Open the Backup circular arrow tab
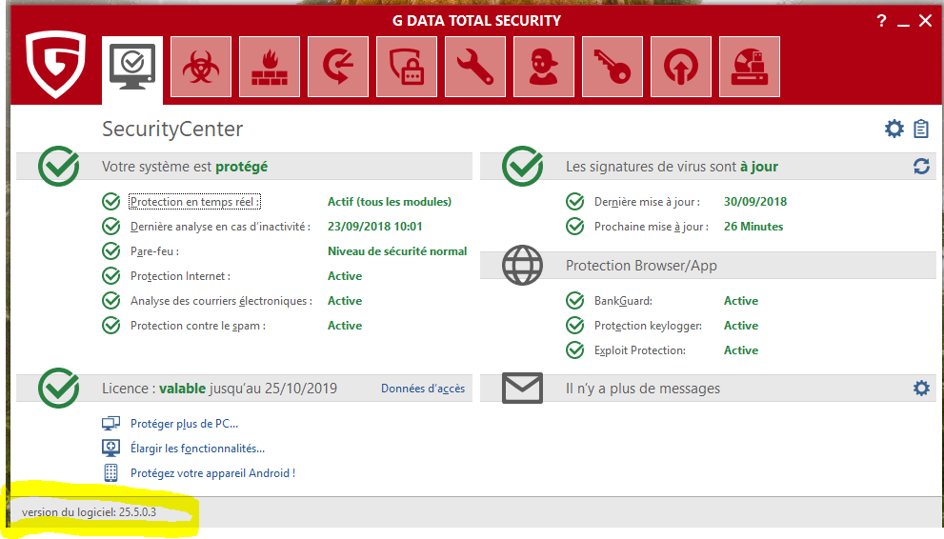Viewport: 944px width, 539px height. tap(338, 67)
